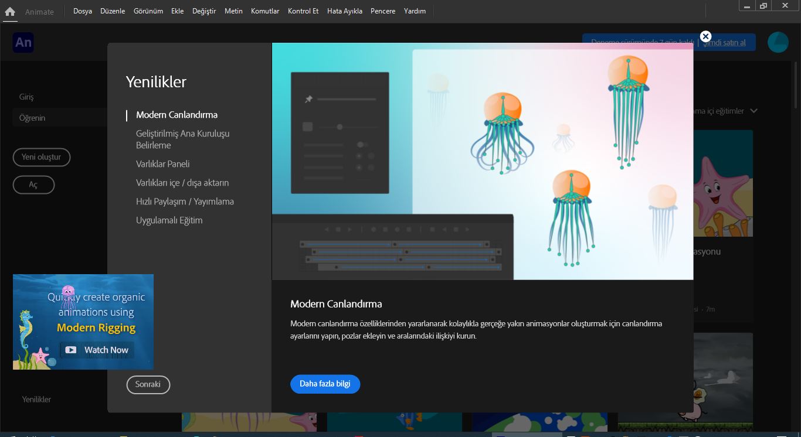Expand the eğitimler dropdown chevron
The width and height of the screenshot is (801, 437).
click(x=754, y=111)
